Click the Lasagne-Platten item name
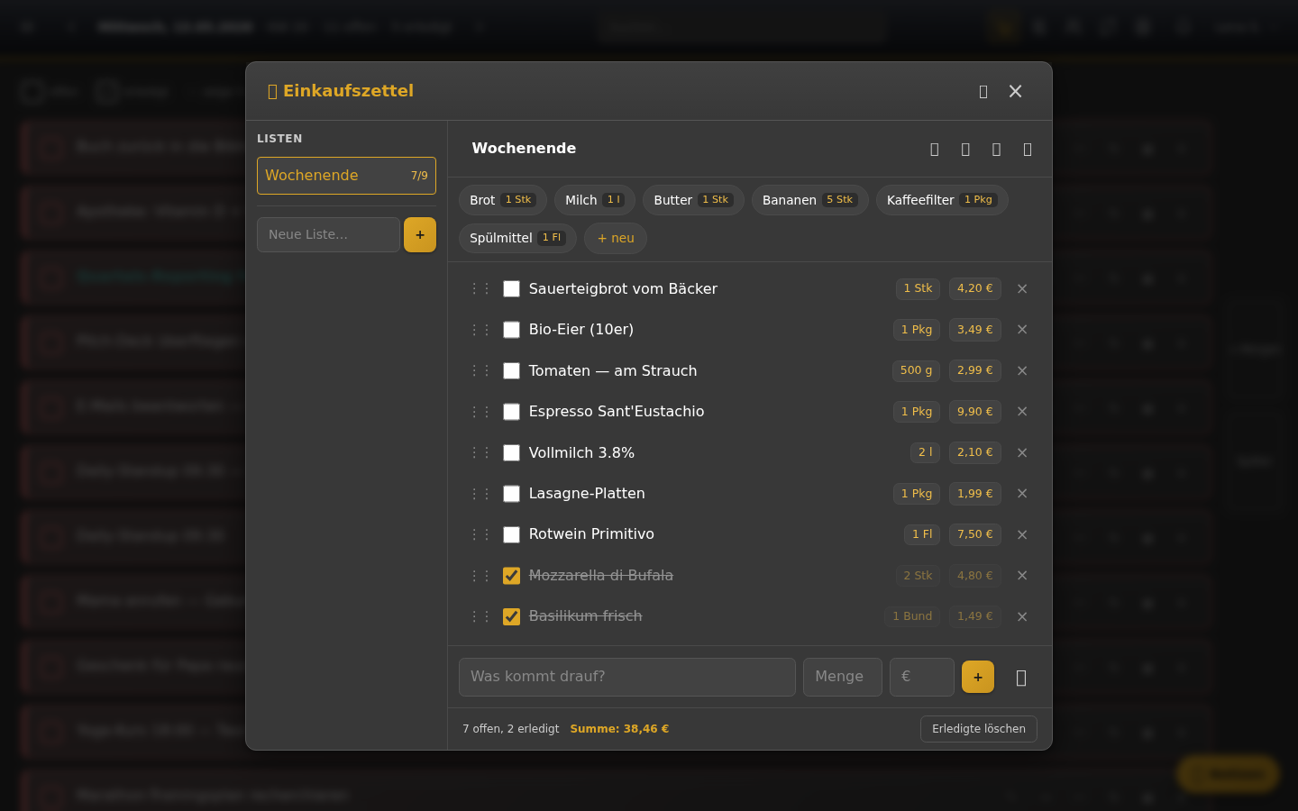This screenshot has width=1298, height=811. (x=587, y=494)
